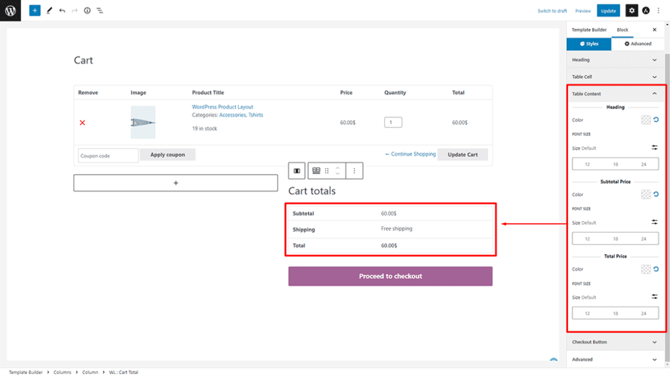
Task: Open the Details info icon
Action: pyautogui.click(x=87, y=10)
